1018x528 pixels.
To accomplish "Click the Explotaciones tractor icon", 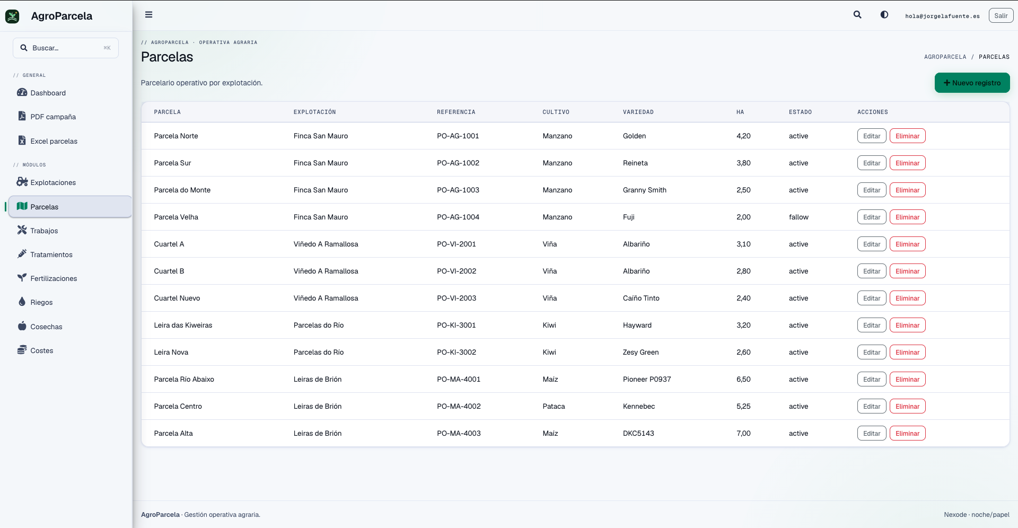I will (22, 182).
